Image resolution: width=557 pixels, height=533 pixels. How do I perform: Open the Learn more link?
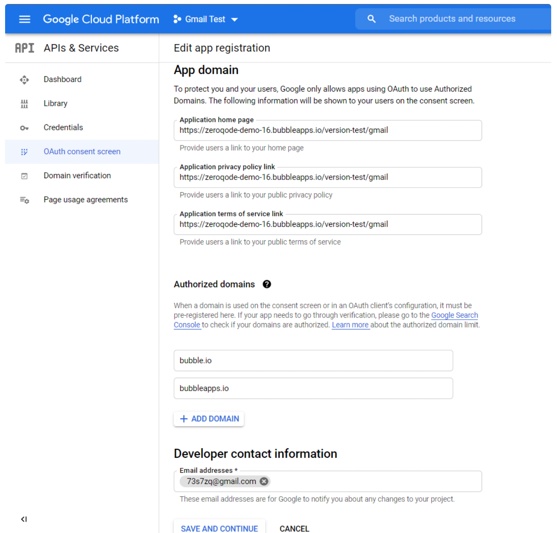pos(350,325)
